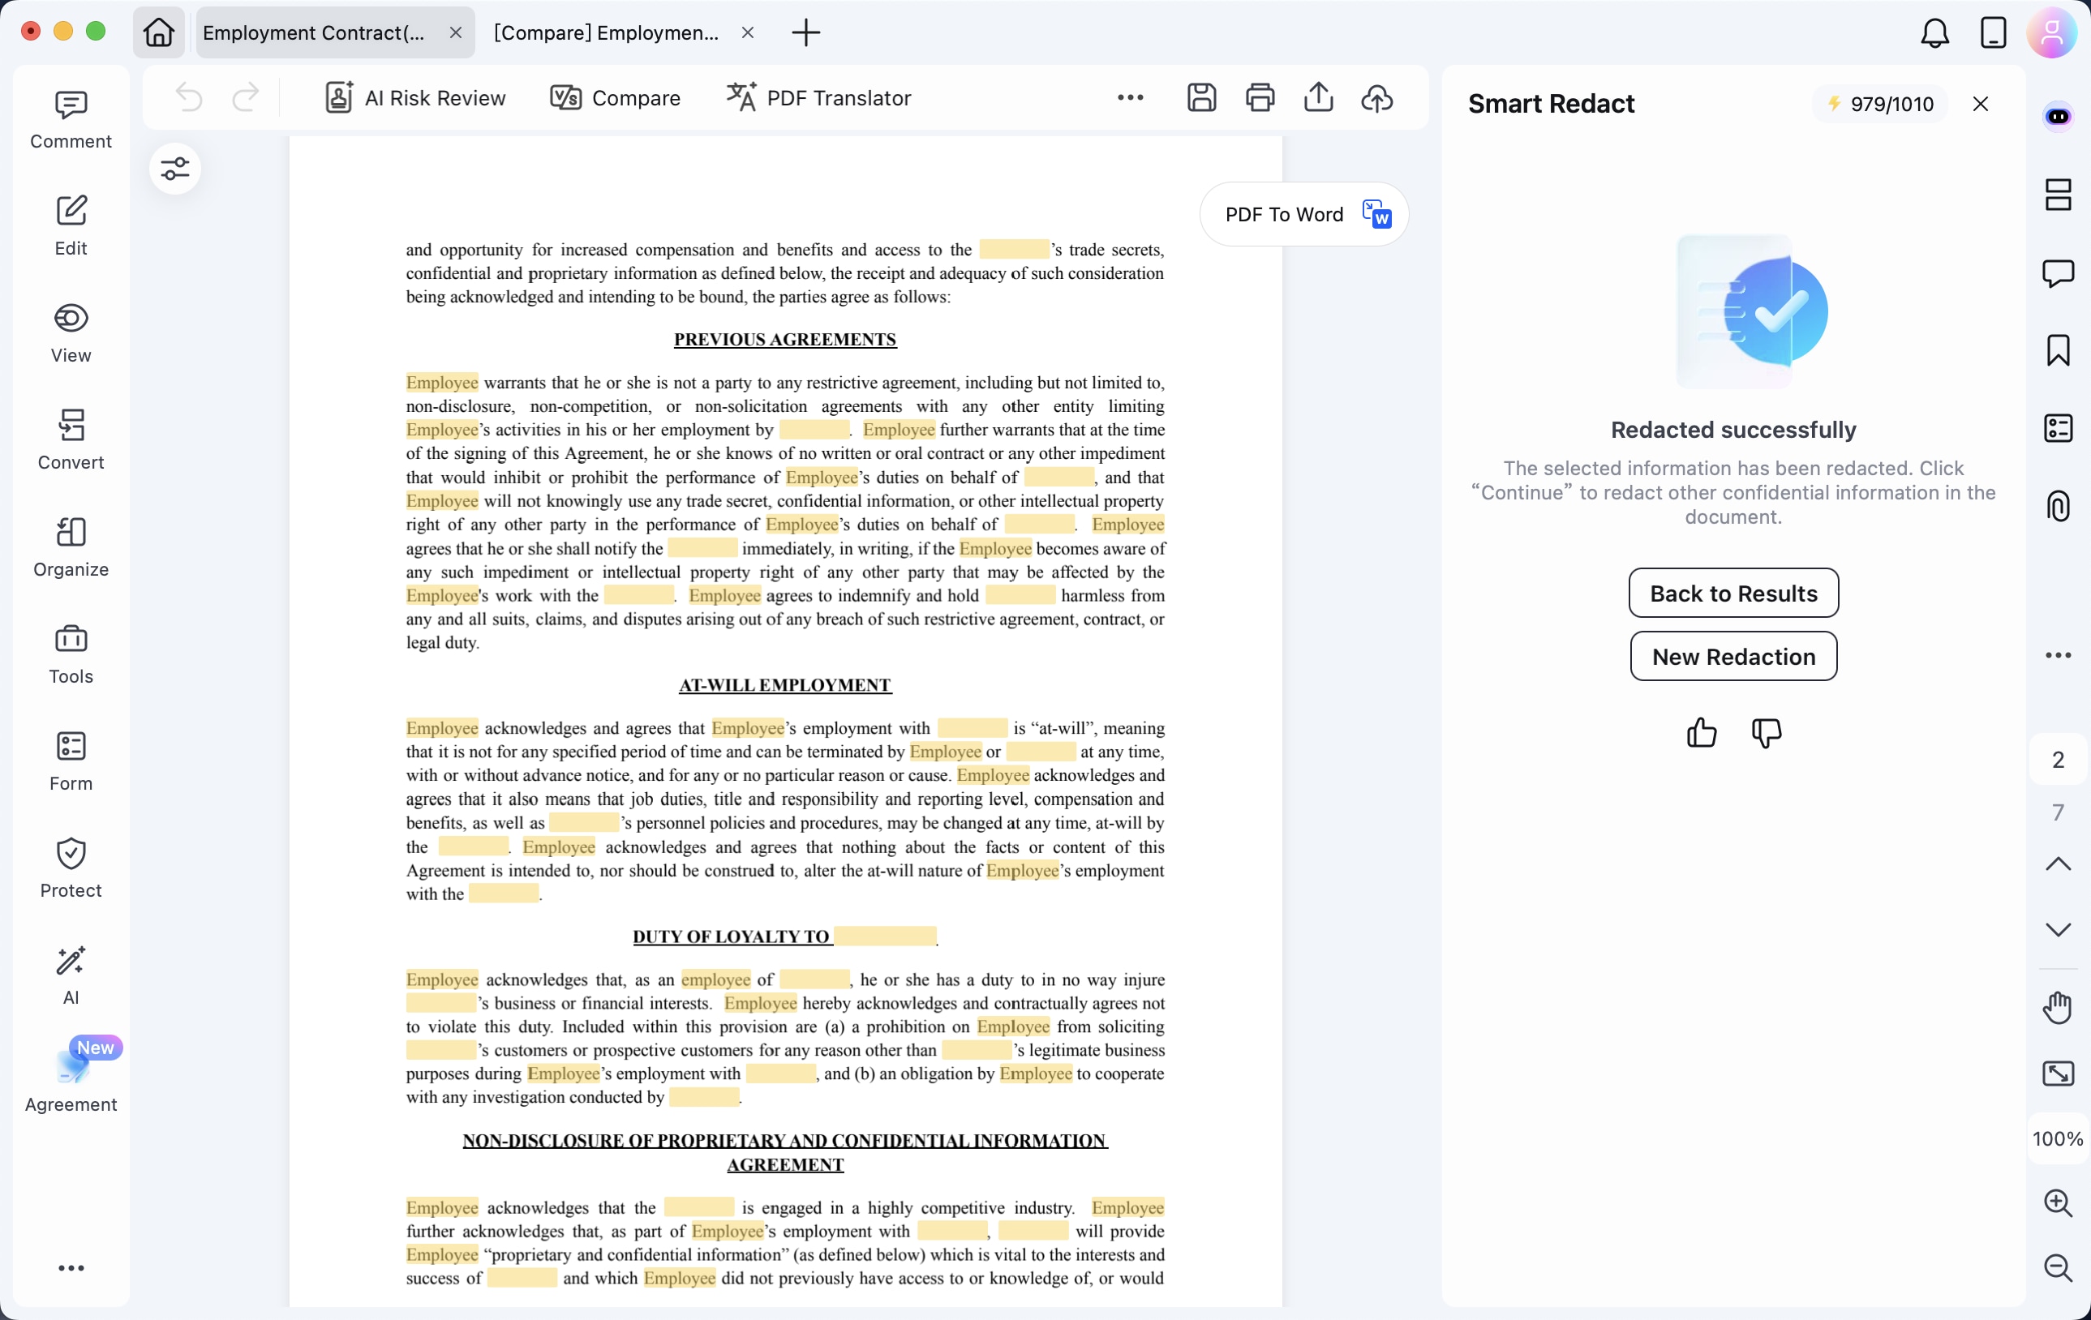
Task: Click the PREVIOUS AGREEMENTS heading
Action: tap(785, 340)
